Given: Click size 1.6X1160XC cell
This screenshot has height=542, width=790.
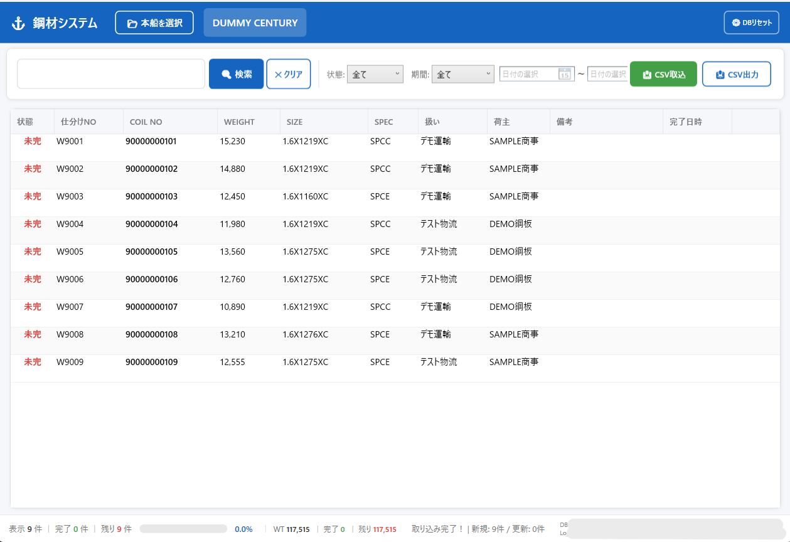Looking at the screenshot, I should point(306,196).
